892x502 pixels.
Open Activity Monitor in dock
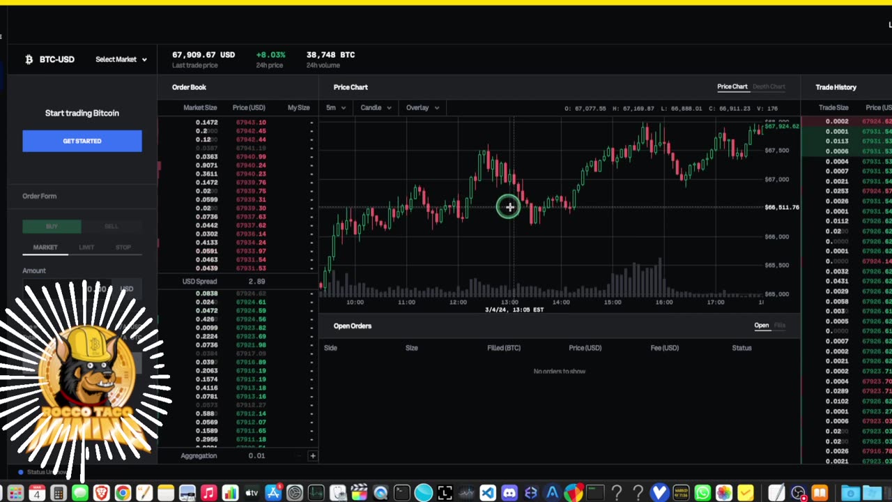coord(316,493)
